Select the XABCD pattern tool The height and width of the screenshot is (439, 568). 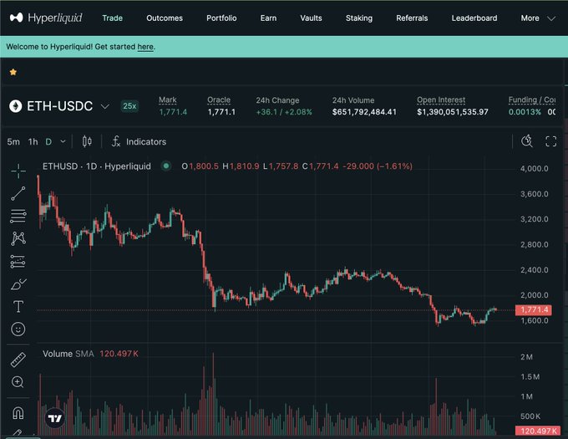[18, 238]
